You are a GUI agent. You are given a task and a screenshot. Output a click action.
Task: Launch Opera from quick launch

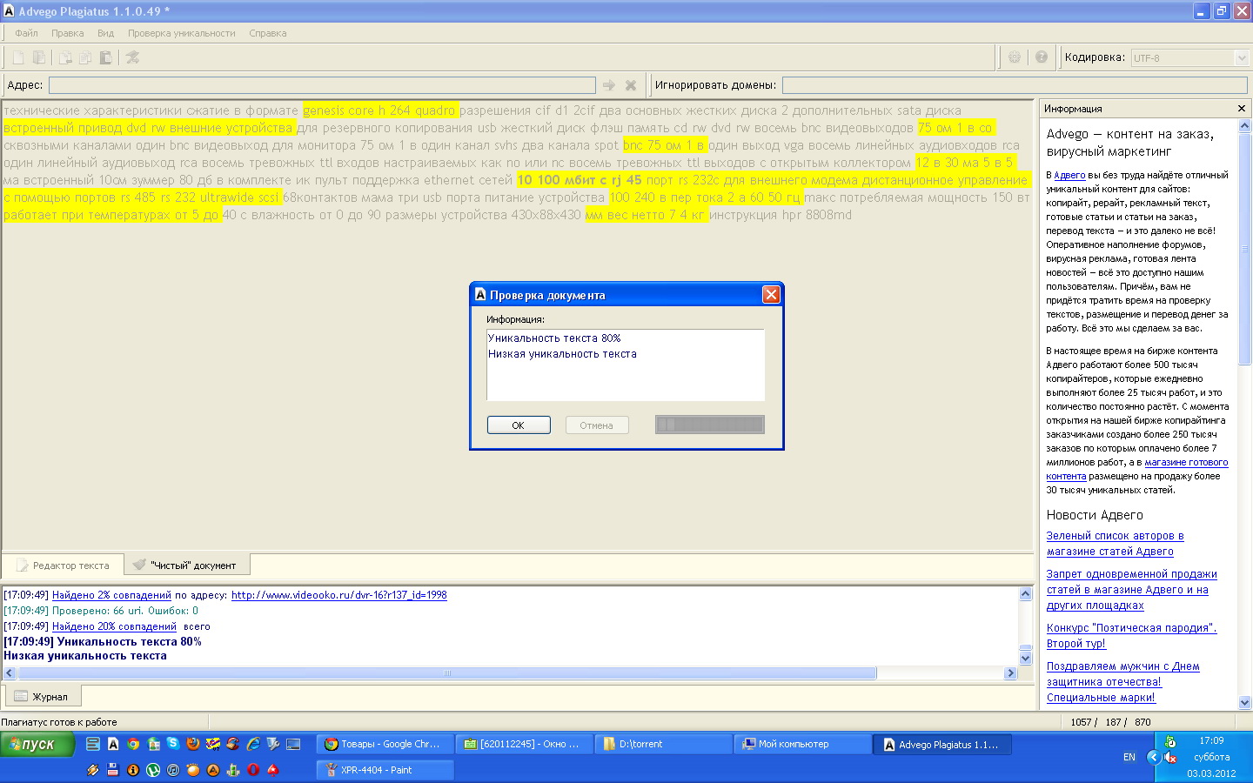(x=253, y=770)
